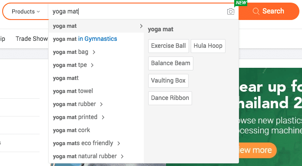Open the Trade Show navigation link

32,39
